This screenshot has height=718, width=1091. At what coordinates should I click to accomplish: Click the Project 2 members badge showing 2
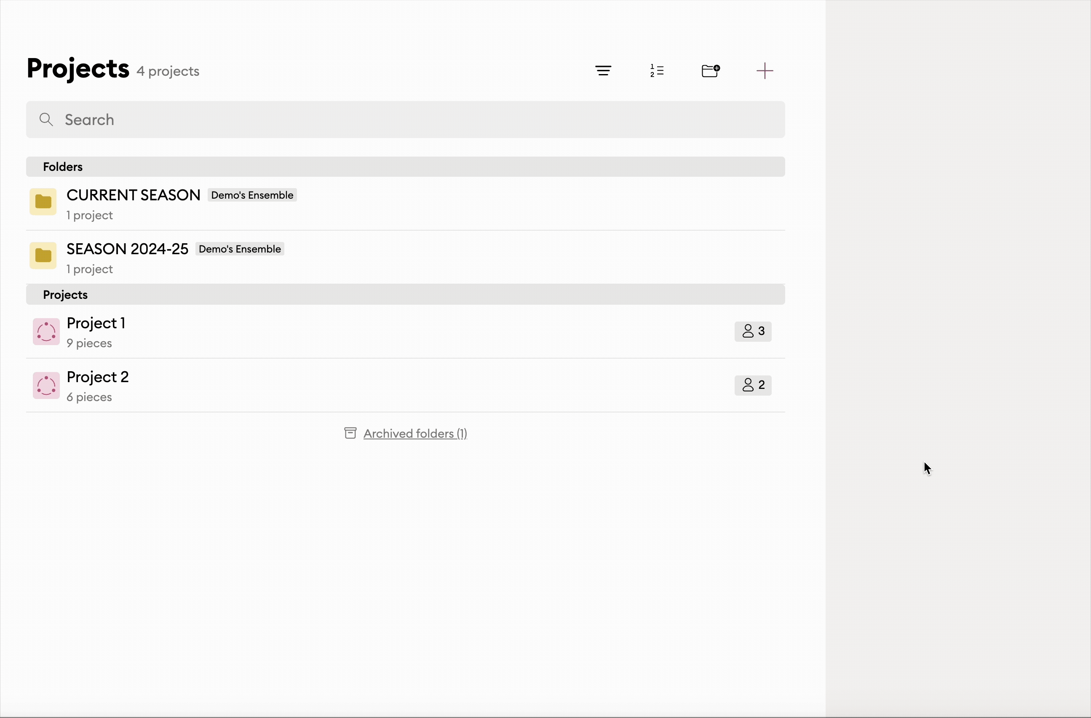tap(753, 385)
